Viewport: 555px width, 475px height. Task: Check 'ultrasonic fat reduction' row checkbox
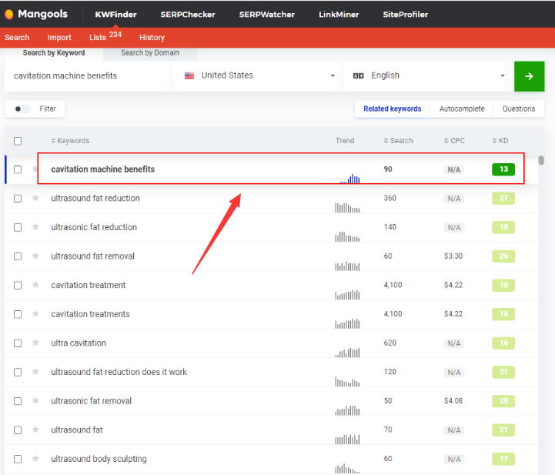tap(18, 228)
